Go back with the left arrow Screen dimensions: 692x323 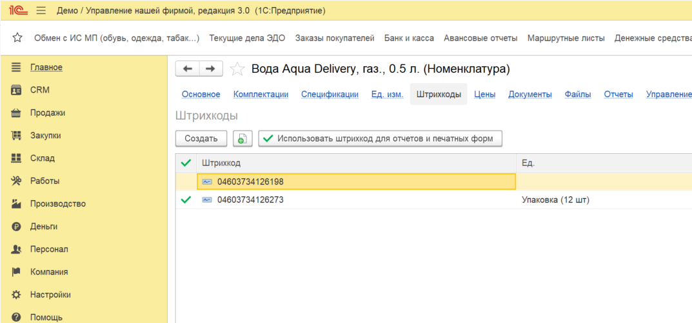tap(188, 69)
